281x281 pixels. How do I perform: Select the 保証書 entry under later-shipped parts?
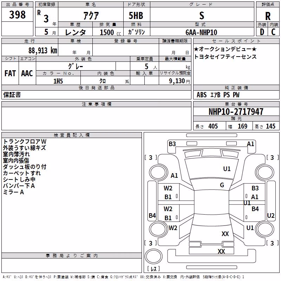12,95
